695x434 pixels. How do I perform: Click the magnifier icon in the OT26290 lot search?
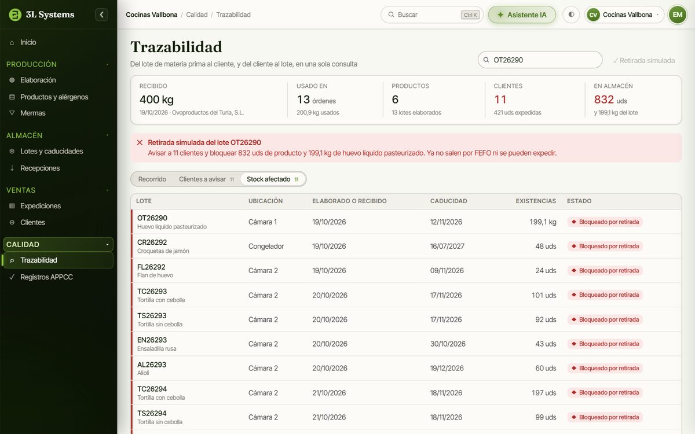click(x=487, y=60)
